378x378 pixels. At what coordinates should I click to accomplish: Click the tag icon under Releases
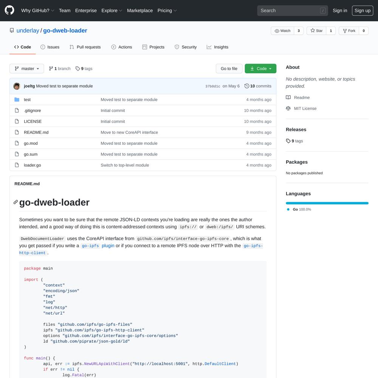[x=288, y=141]
